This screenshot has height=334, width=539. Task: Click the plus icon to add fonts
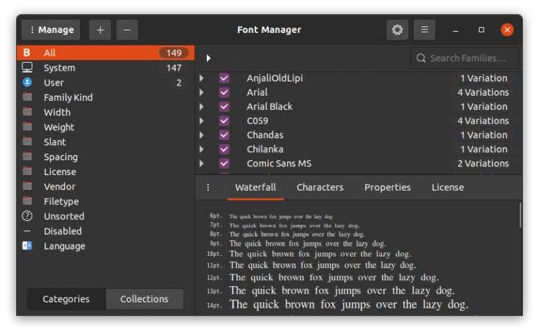point(100,30)
